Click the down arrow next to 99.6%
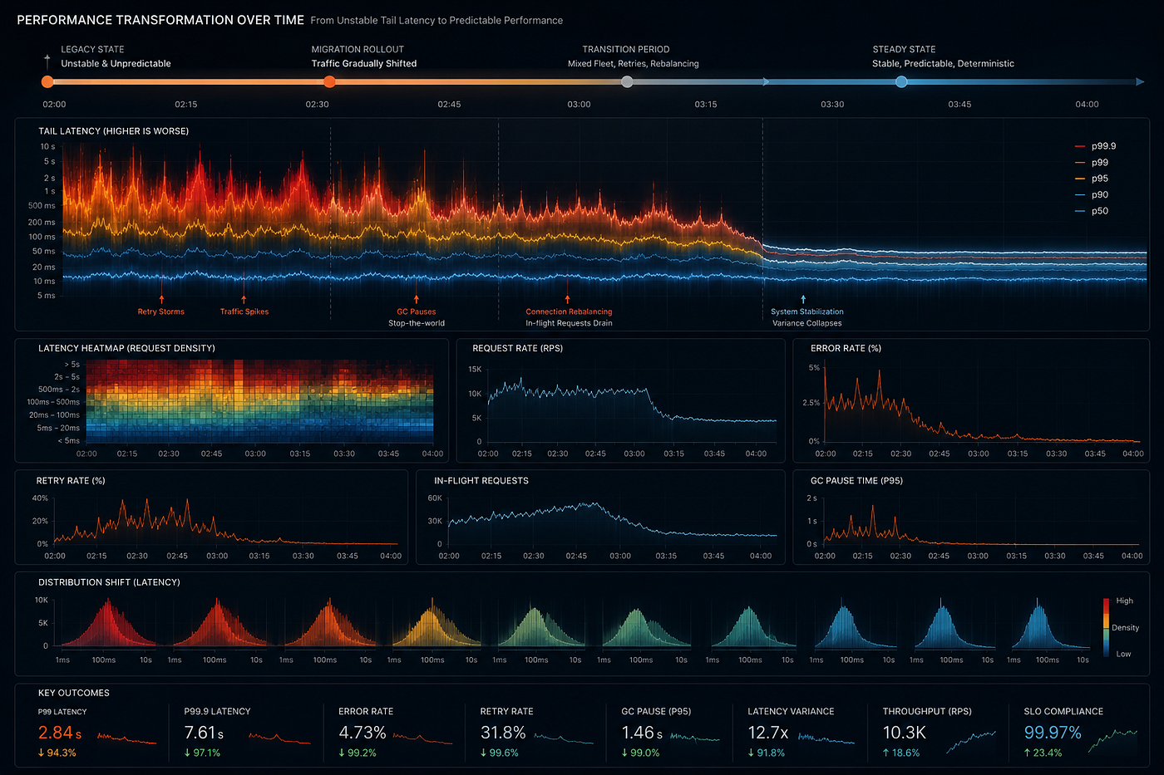The height and width of the screenshot is (775, 1164). 484,753
